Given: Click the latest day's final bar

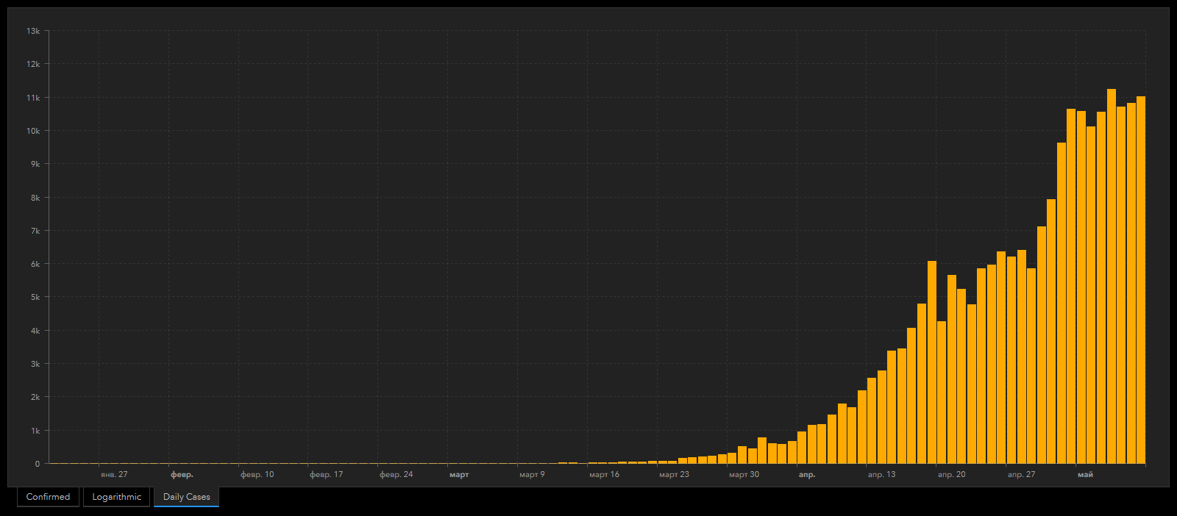Looking at the screenshot, I should pyautogui.click(x=1141, y=280).
